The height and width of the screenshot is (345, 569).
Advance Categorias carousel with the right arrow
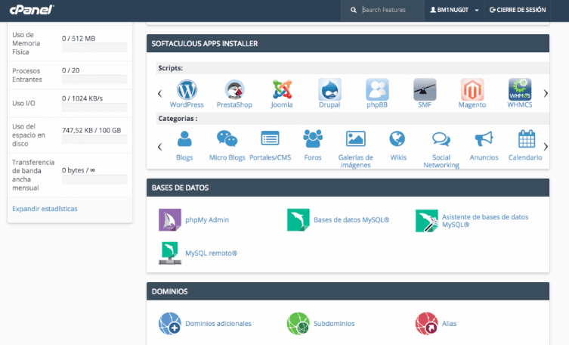click(x=546, y=147)
